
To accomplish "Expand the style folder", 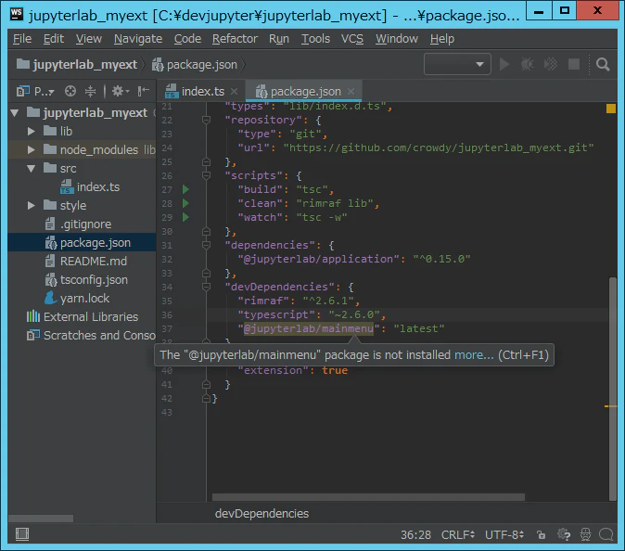I will coord(32,205).
